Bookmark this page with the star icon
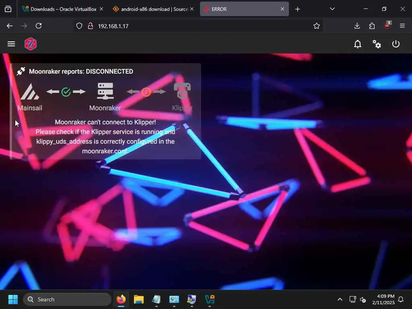 316,26
